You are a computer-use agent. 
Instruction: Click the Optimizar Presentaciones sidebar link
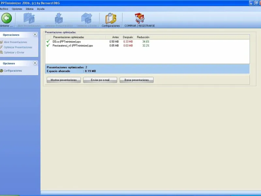(x=18, y=47)
